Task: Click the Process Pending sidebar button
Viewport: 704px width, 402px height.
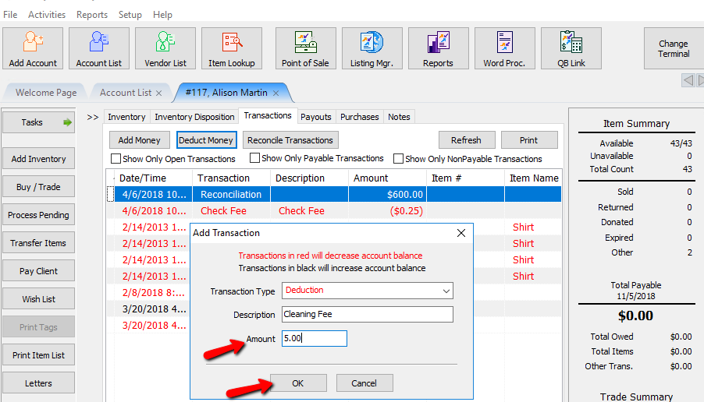Action: tap(38, 215)
